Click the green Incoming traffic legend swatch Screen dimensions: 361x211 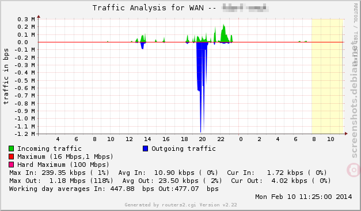tap(11, 149)
